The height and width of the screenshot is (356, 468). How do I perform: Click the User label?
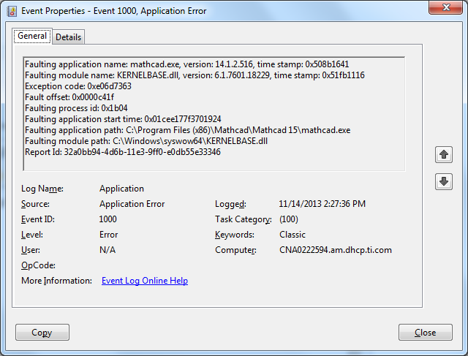(x=31, y=250)
